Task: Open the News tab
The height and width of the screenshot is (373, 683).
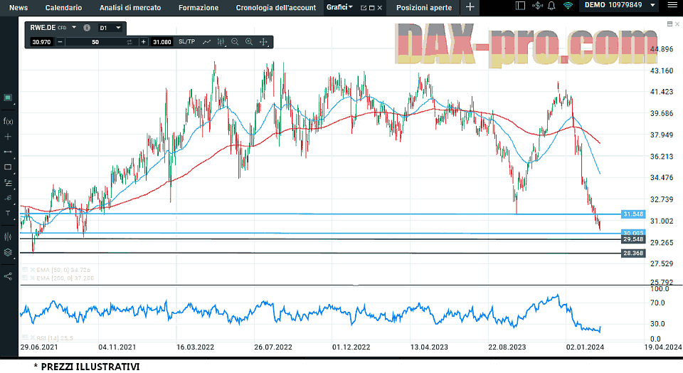Action: [18, 7]
